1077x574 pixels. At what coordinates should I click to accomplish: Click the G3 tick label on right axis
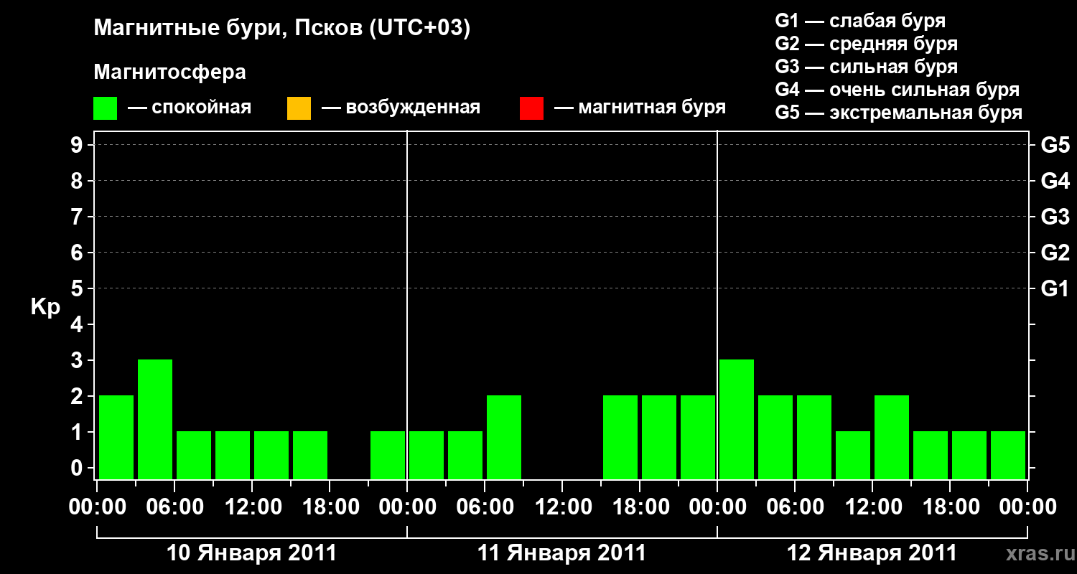coord(1055,217)
